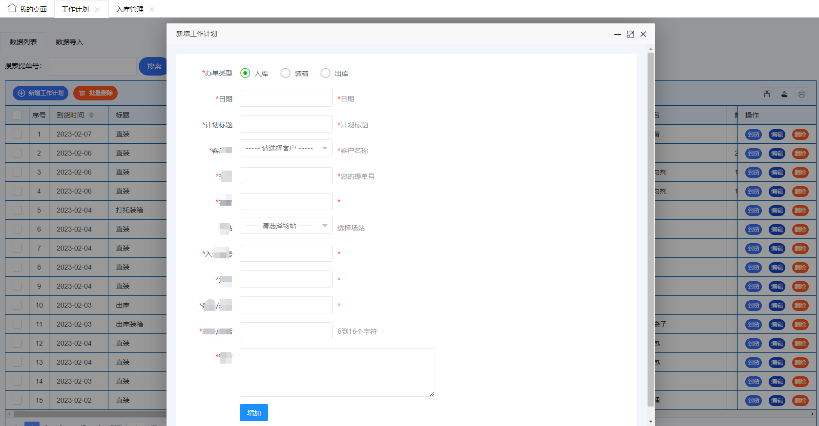Image resolution: width=819 pixels, height=426 pixels.
Task: Select the 入库 radio option
Action: pyautogui.click(x=245, y=73)
